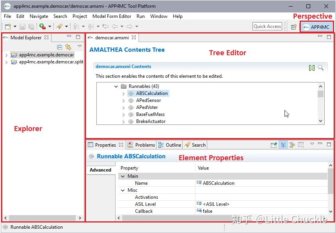This screenshot has height=233, width=336.
Task: Switch to the Problems tab
Action: (141, 144)
